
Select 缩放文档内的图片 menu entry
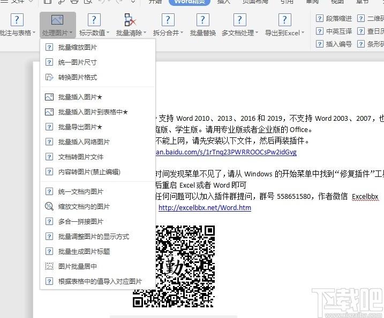point(97,206)
